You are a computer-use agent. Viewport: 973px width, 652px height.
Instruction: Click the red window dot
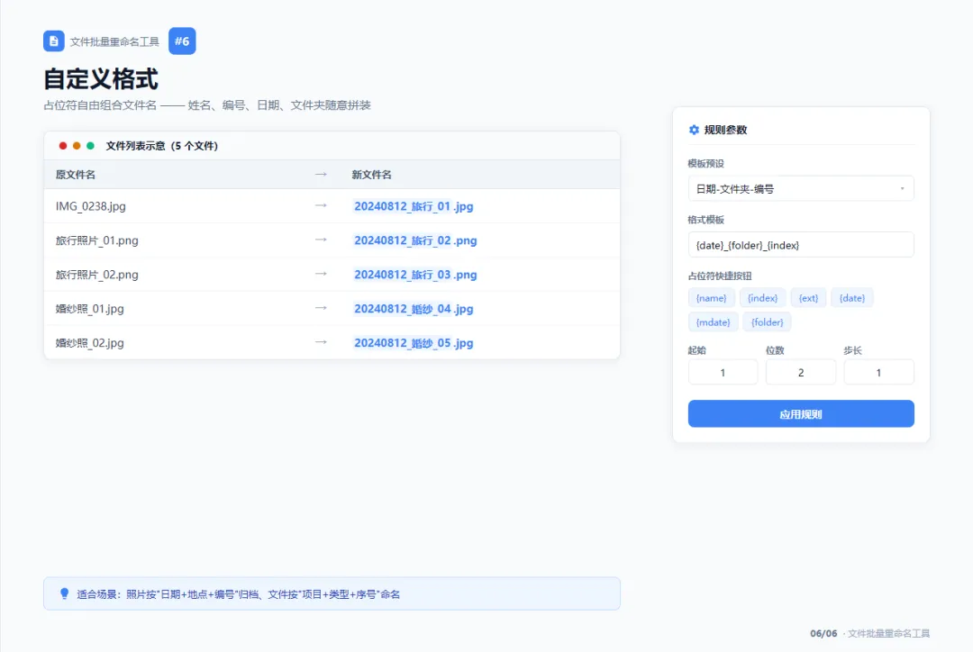[x=63, y=146]
